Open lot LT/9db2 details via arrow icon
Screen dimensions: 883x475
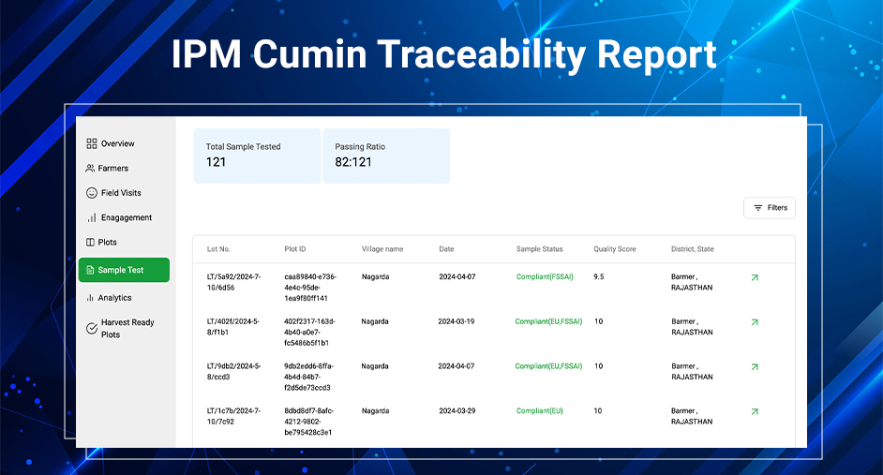[x=755, y=367]
